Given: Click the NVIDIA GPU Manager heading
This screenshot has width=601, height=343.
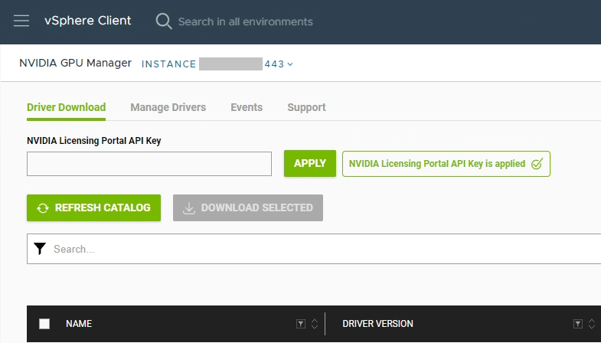Looking at the screenshot, I should click(76, 64).
